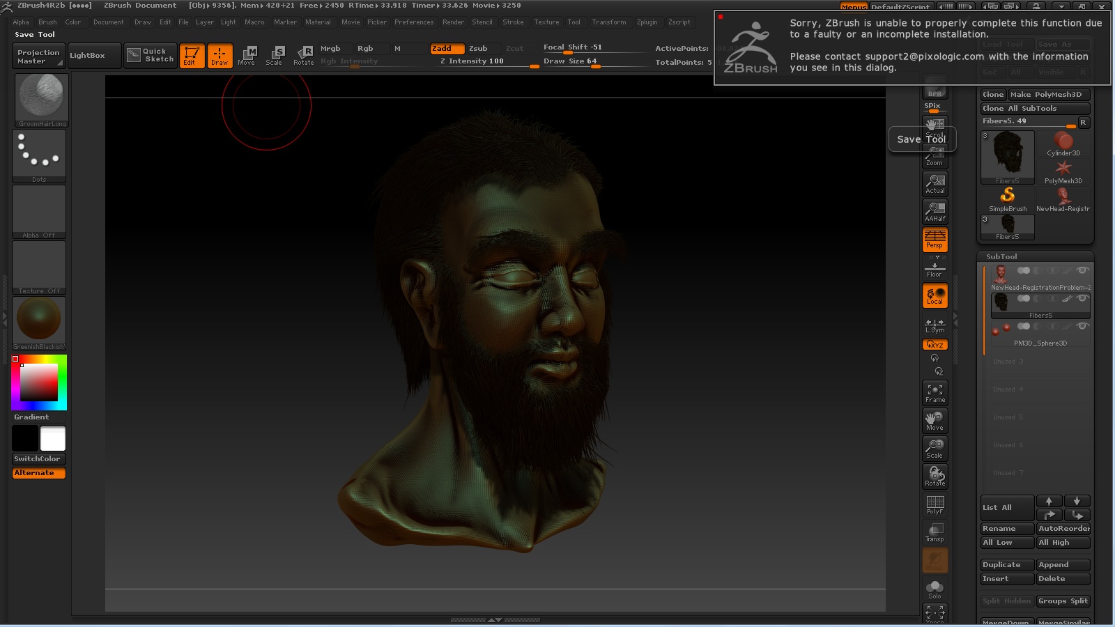Open the Alpha menu
Image resolution: width=1115 pixels, height=627 pixels.
21,22
